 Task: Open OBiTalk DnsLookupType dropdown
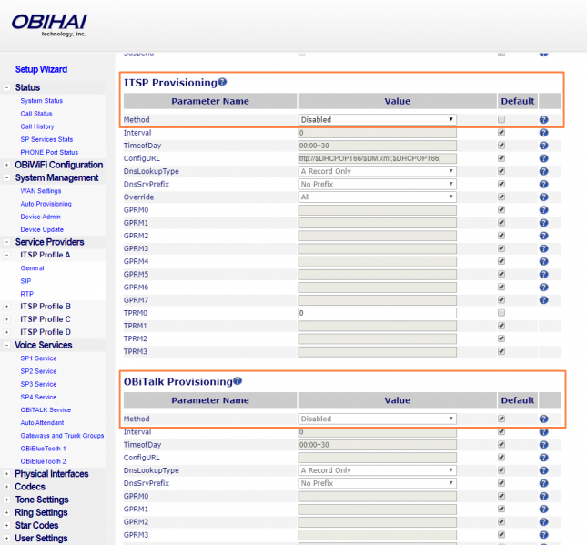[377, 470]
